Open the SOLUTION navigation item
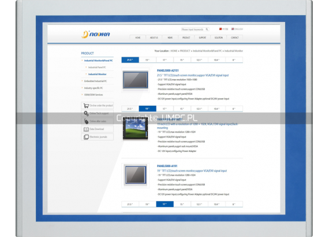The height and width of the screenshot is (237, 329). point(218,38)
